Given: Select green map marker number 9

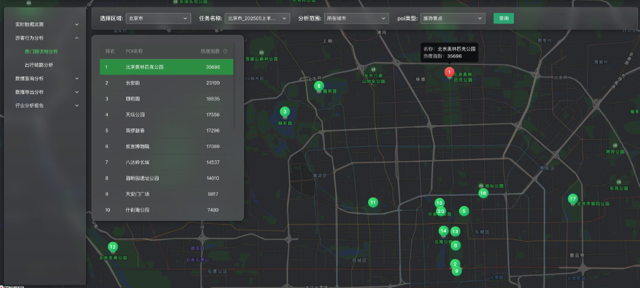Looking at the screenshot, I should [x=457, y=271].
